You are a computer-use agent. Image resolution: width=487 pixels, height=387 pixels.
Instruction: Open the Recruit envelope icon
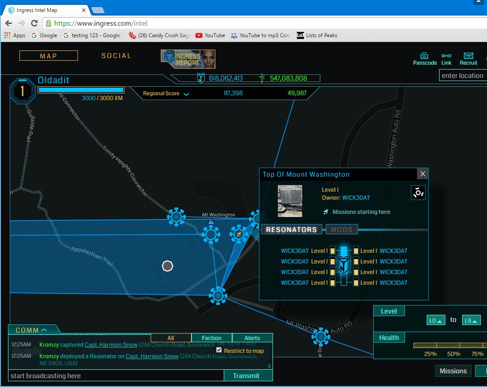468,56
